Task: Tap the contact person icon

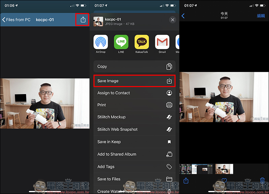Action: (169, 93)
